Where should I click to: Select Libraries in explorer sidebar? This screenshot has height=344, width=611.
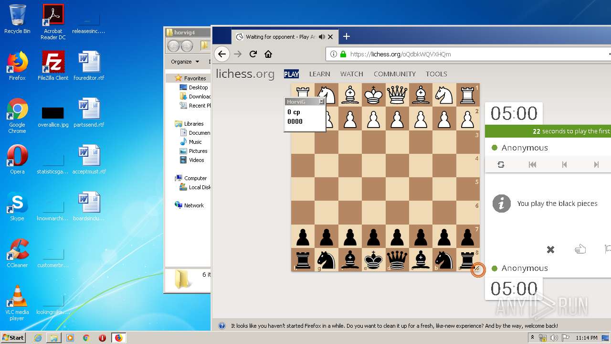click(x=194, y=124)
